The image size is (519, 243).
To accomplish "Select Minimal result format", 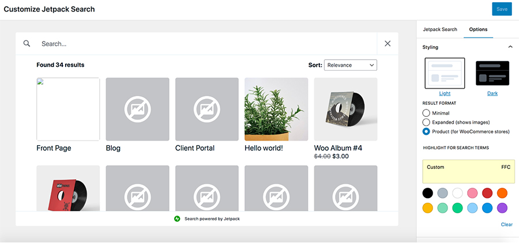I will tap(426, 113).
